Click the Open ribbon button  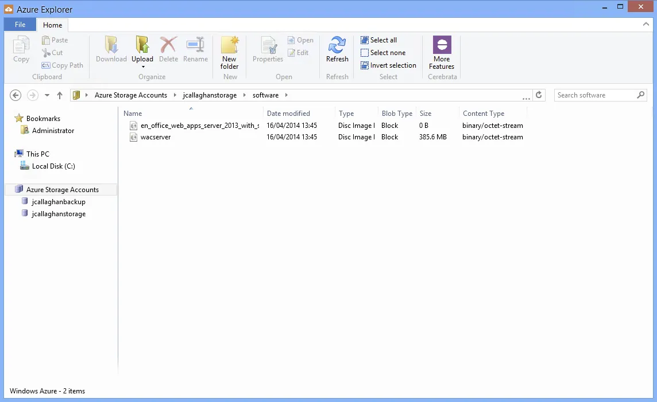300,40
